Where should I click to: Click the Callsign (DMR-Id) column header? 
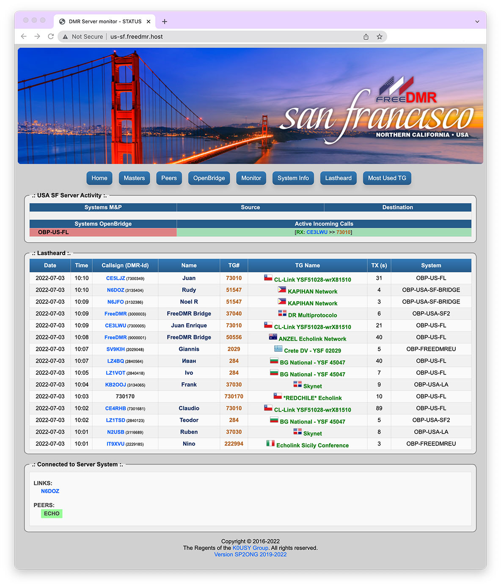(125, 265)
